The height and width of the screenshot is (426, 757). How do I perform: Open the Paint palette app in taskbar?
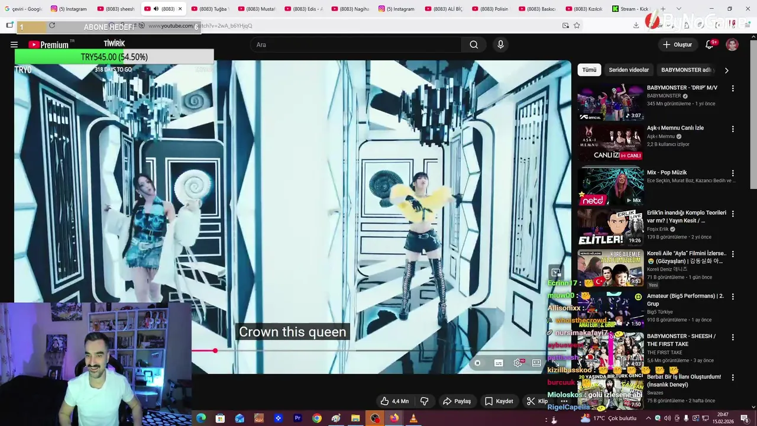coord(336,418)
